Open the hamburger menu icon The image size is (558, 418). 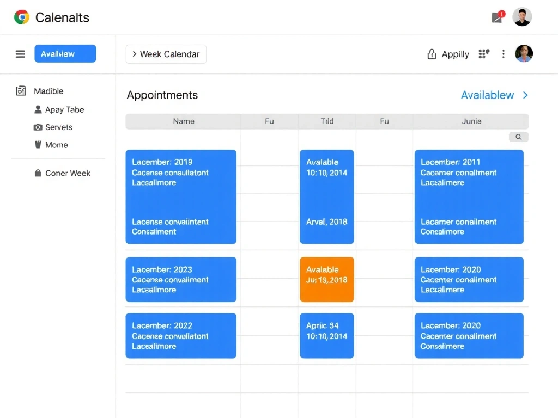coord(20,54)
